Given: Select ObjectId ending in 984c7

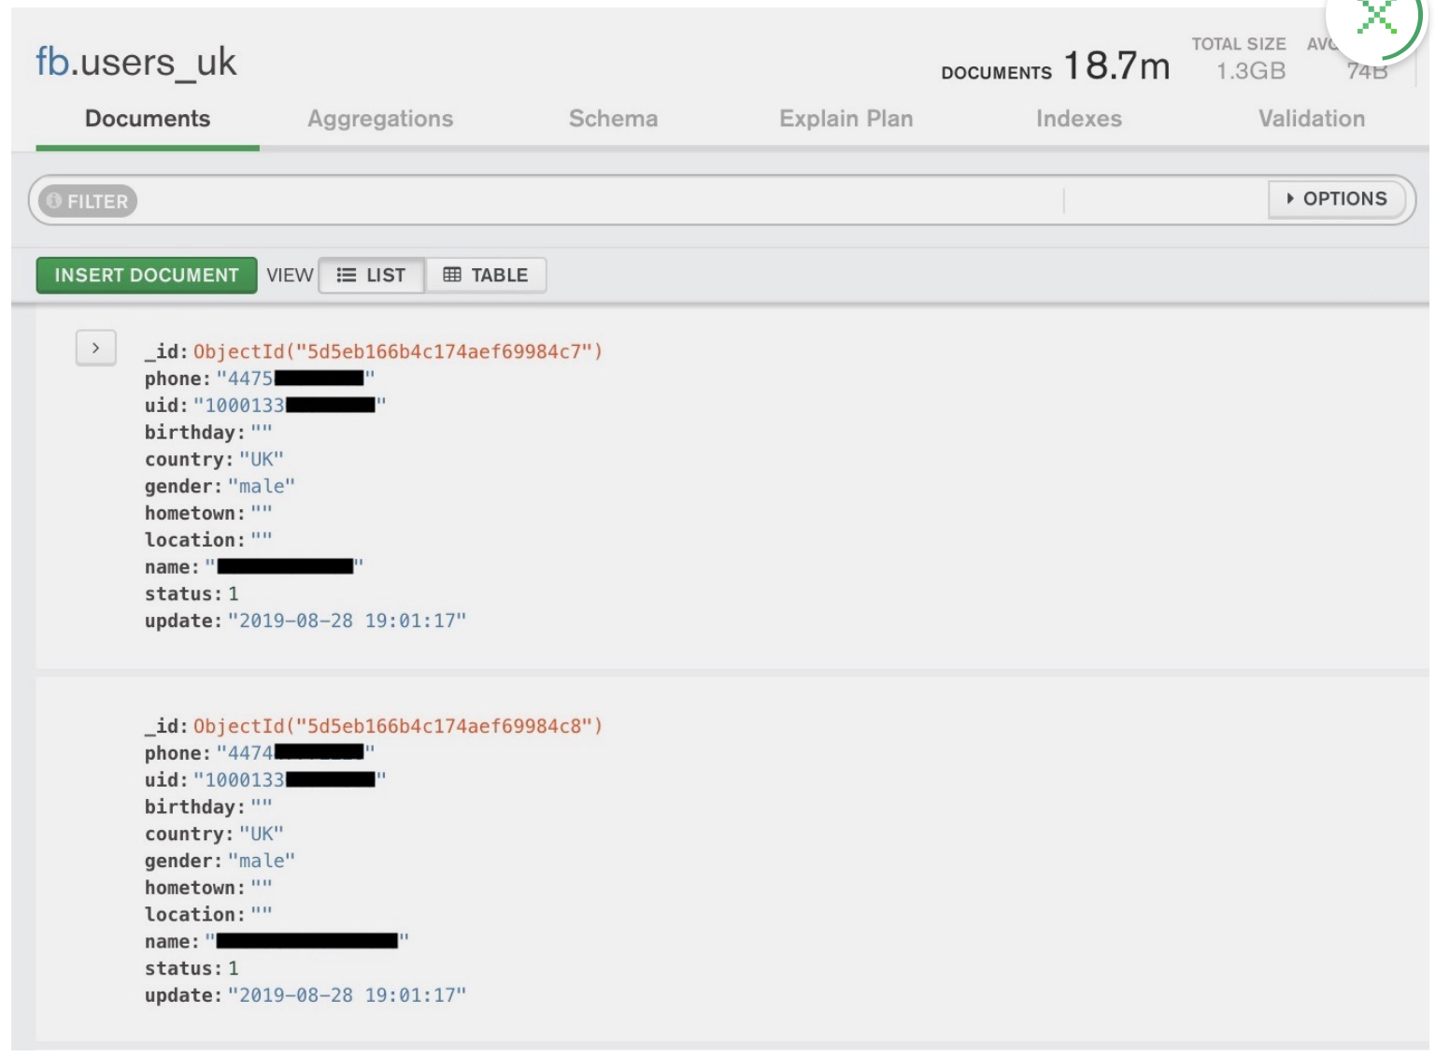Looking at the screenshot, I should click(x=398, y=351).
